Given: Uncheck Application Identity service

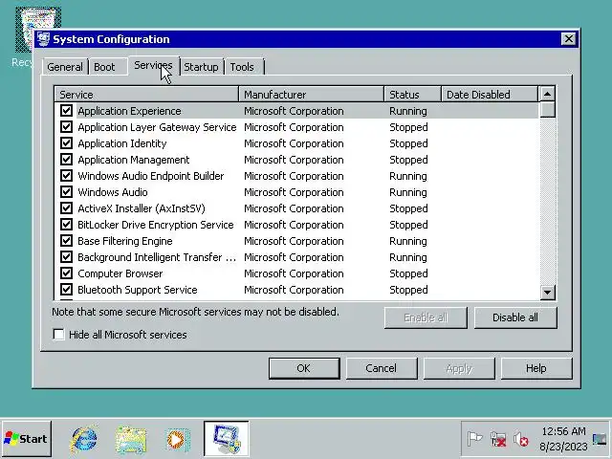Looking at the screenshot, I should coord(66,143).
